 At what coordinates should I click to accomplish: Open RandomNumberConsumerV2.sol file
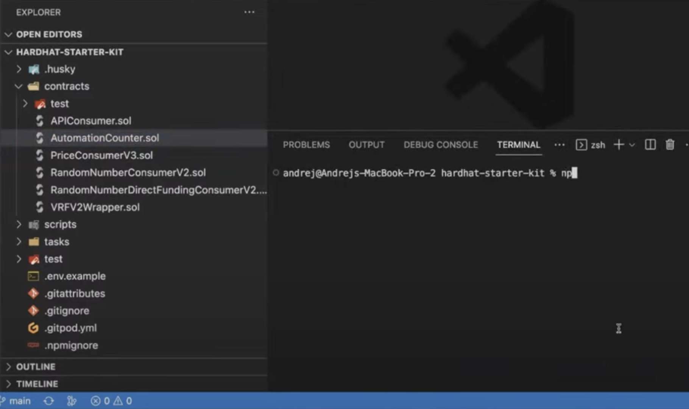point(128,173)
